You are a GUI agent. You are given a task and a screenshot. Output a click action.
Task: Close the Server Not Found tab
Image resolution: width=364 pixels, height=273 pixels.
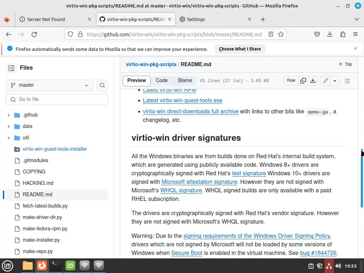[89, 19]
